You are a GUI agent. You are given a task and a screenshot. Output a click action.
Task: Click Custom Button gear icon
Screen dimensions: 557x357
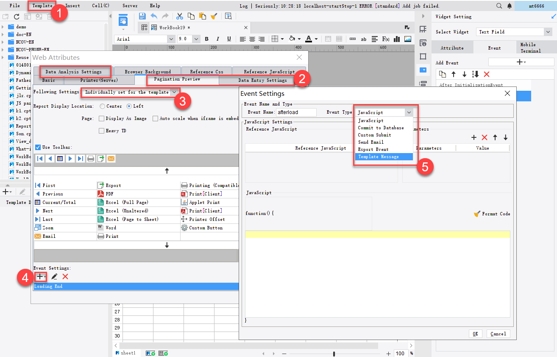click(184, 228)
